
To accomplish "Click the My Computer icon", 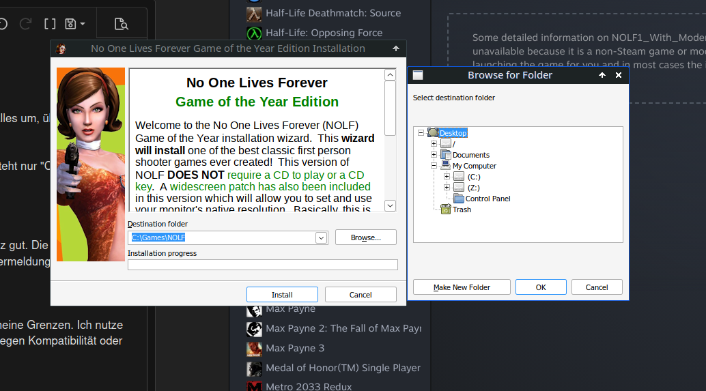I will pos(446,165).
